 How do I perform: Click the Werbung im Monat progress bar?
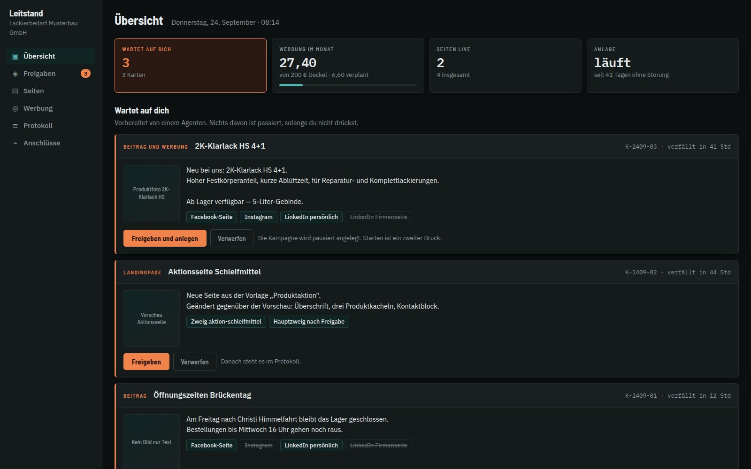(348, 85)
